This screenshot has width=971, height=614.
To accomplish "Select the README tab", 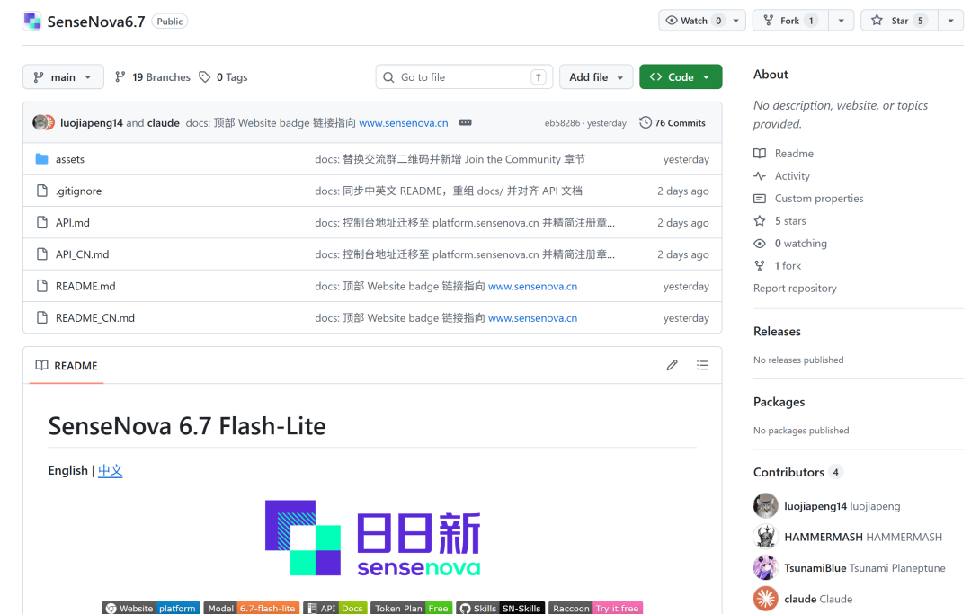I will coord(67,365).
